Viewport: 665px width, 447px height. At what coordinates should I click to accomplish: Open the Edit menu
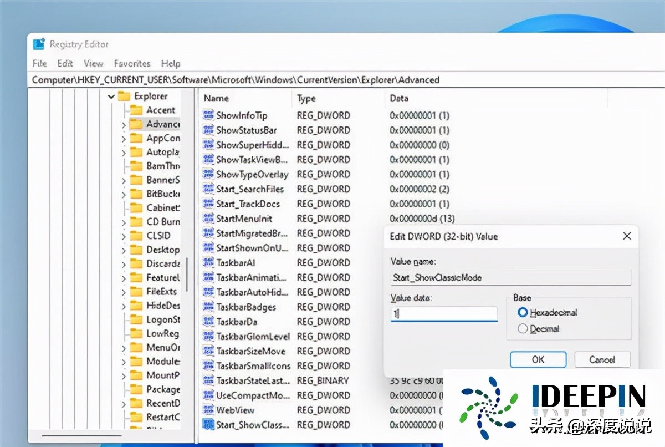coord(65,63)
